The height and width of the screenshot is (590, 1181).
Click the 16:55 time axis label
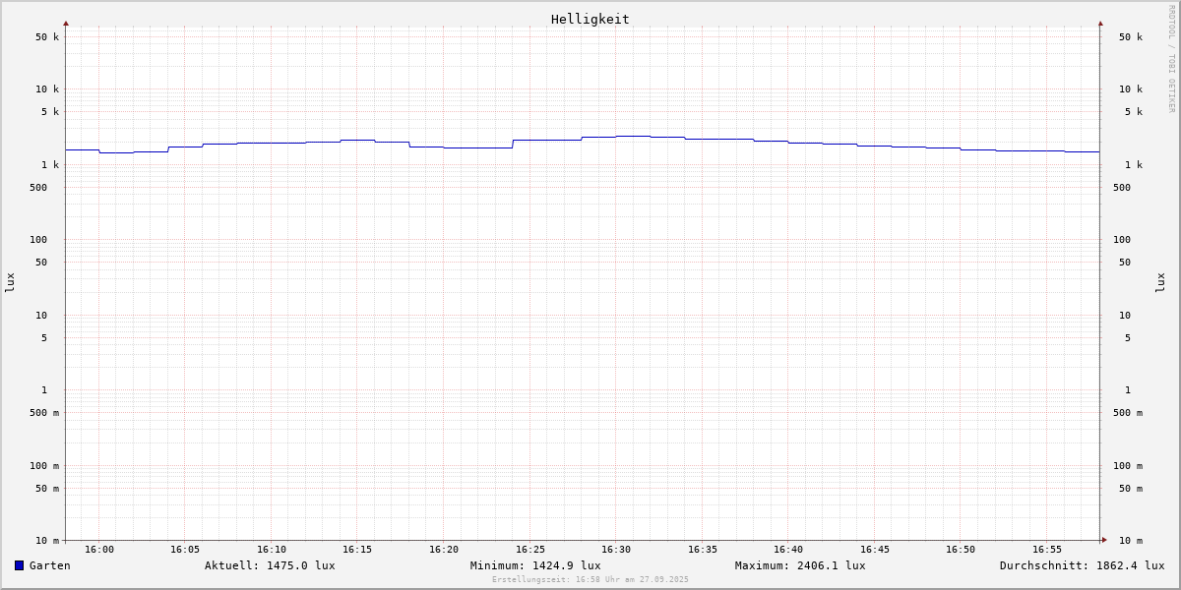1047,550
